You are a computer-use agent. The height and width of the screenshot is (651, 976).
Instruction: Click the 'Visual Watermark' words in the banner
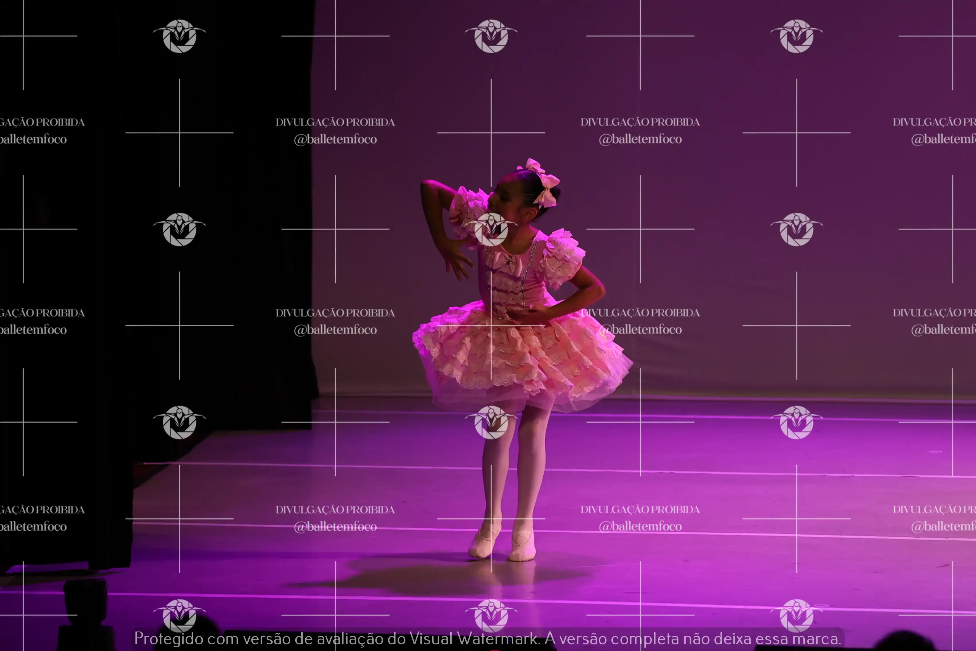coord(473,639)
